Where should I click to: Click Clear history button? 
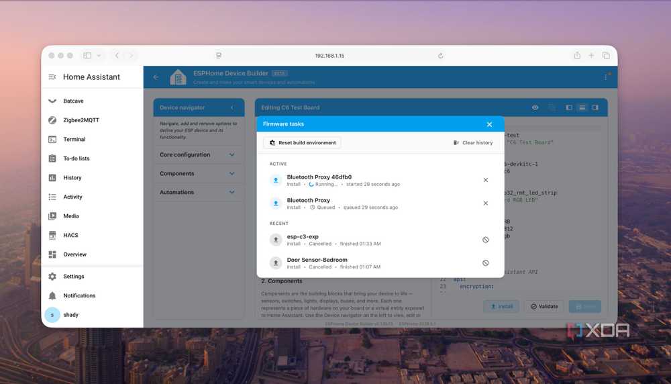coord(473,142)
